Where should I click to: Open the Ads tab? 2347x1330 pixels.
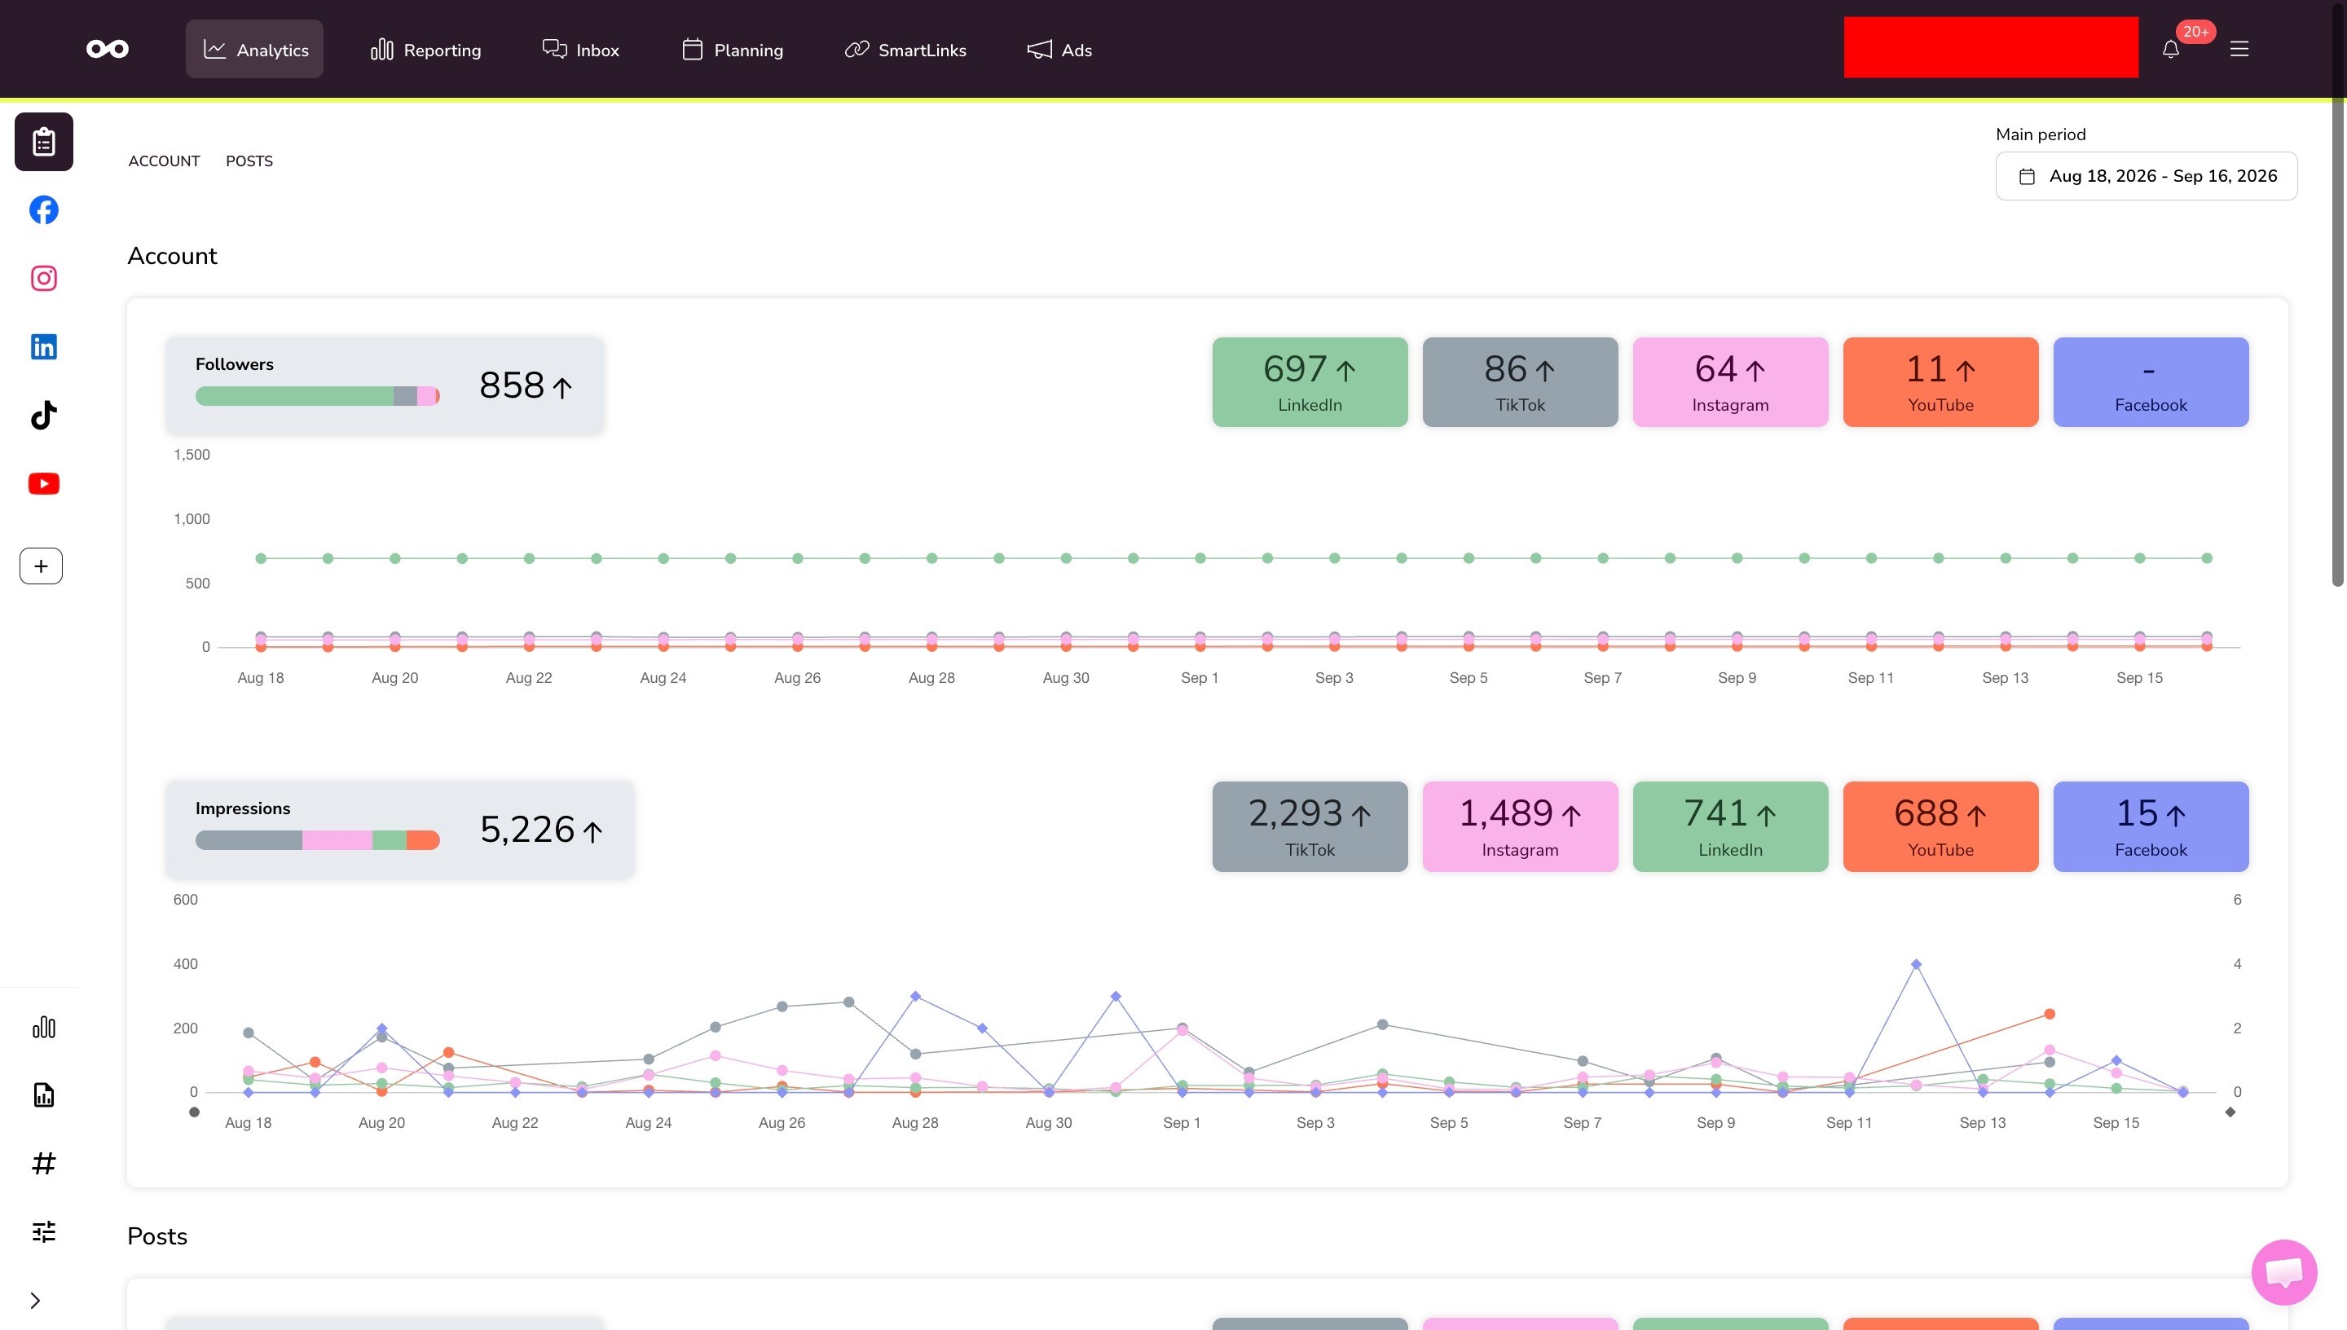1059,50
